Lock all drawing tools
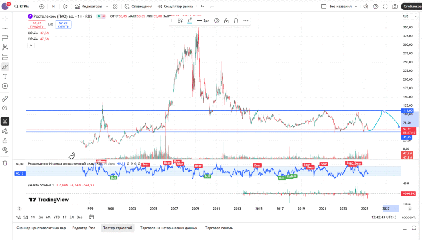 5,141
